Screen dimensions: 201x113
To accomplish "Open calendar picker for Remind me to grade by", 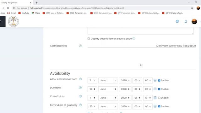I will click(155, 106).
